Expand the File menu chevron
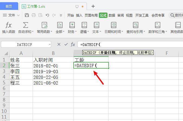 [18, 15]
